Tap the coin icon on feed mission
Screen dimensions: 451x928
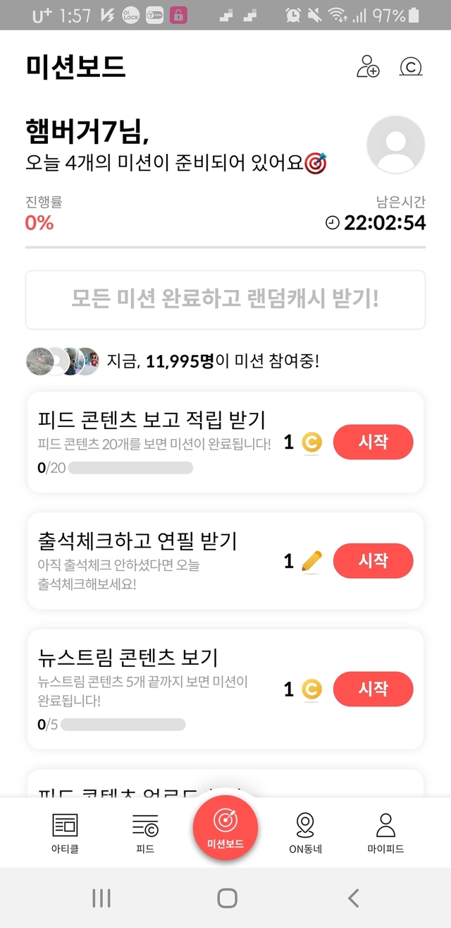point(311,442)
